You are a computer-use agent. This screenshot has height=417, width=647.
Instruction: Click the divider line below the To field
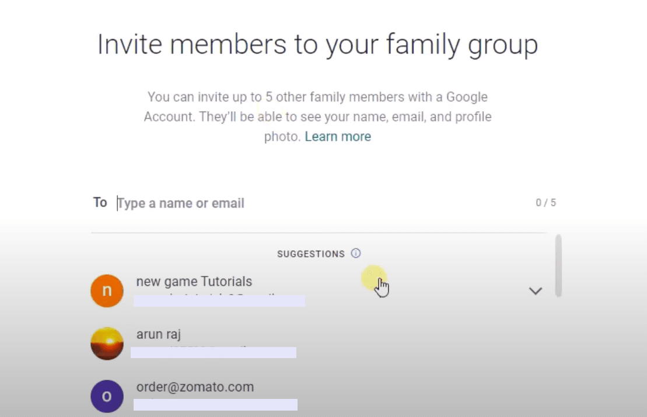click(319, 233)
